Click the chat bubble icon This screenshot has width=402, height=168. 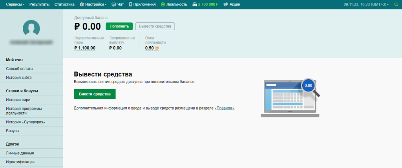tap(114, 4)
